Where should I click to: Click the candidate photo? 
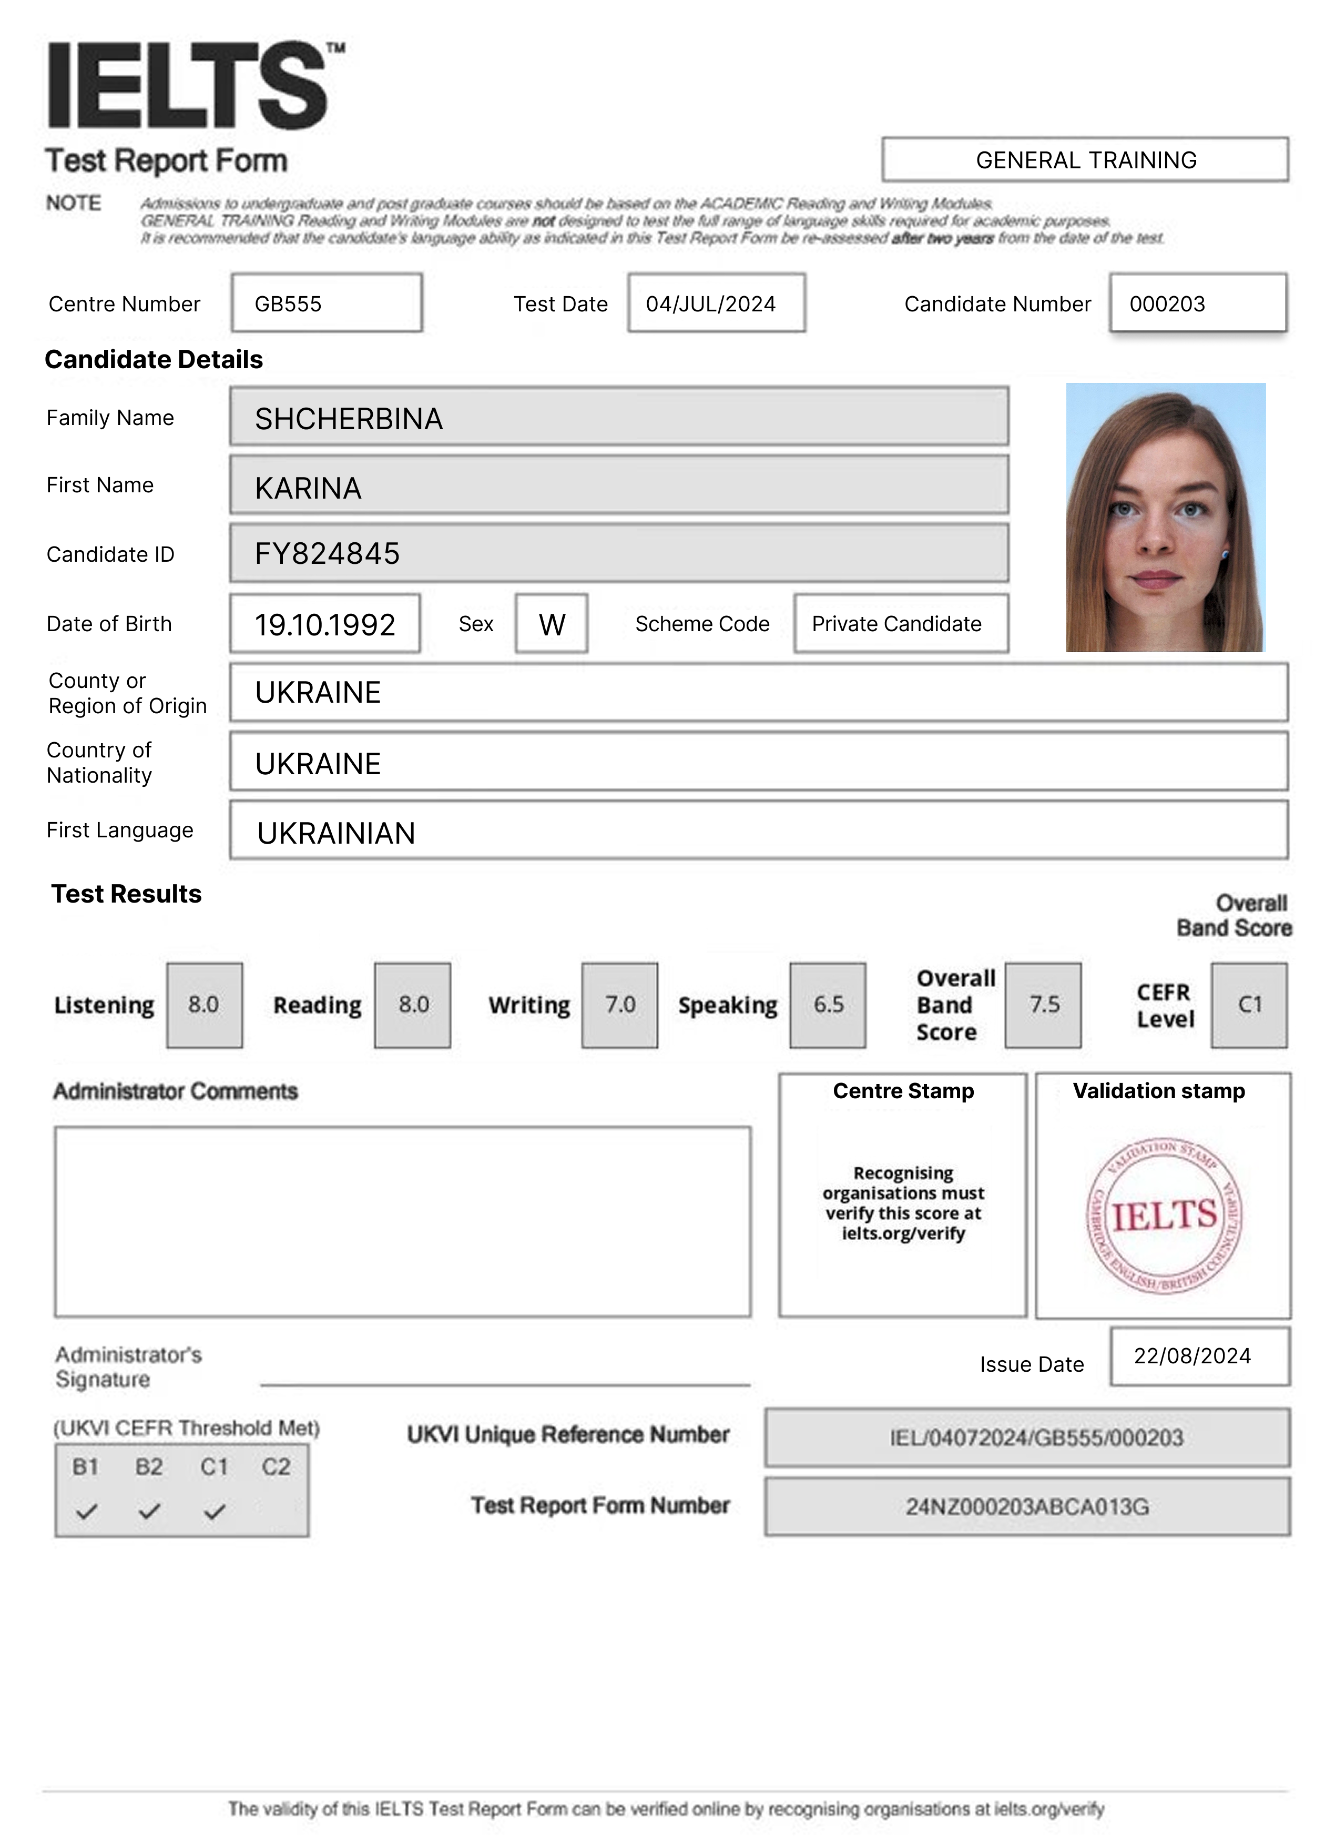pyautogui.click(x=1165, y=517)
